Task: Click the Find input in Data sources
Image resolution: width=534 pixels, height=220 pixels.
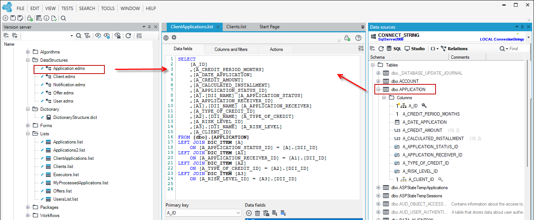Action: click(x=519, y=49)
